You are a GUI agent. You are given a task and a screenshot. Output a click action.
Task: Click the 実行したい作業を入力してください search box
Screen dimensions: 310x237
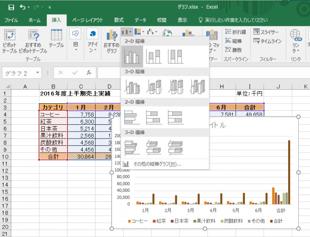[x=233, y=20]
